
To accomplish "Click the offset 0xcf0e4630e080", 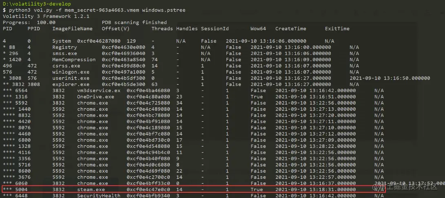I will click(124, 47).
